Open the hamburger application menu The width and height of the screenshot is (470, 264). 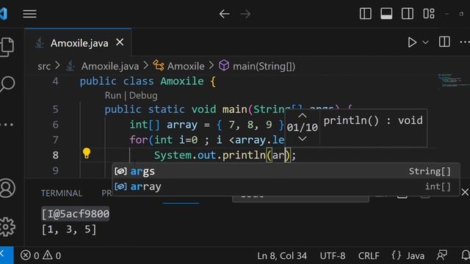click(x=29, y=14)
